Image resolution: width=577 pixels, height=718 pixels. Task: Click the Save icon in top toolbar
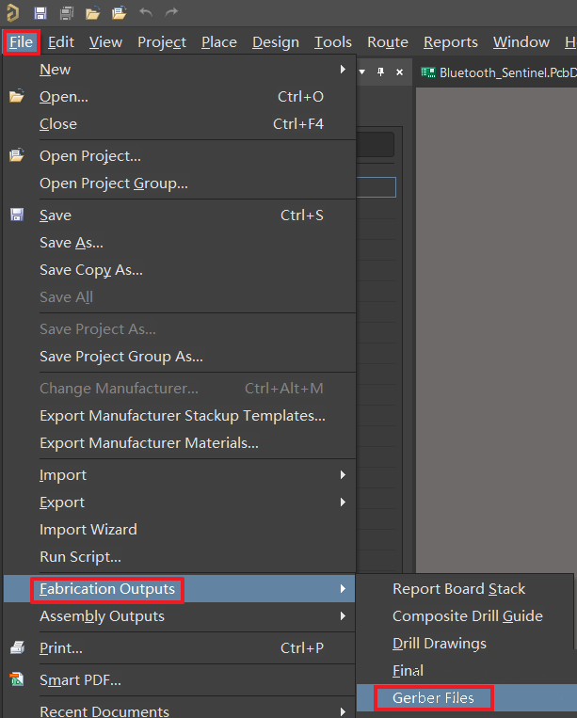[x=40, y=13]
